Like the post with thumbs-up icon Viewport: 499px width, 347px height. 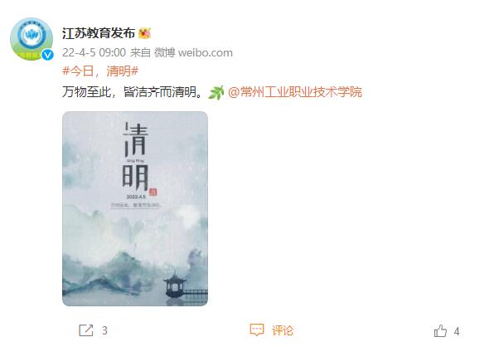[440, 330]
